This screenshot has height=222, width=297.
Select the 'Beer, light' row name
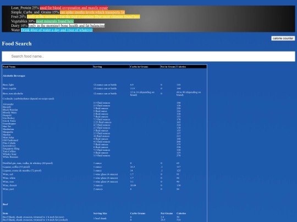(x=8, y=85)
